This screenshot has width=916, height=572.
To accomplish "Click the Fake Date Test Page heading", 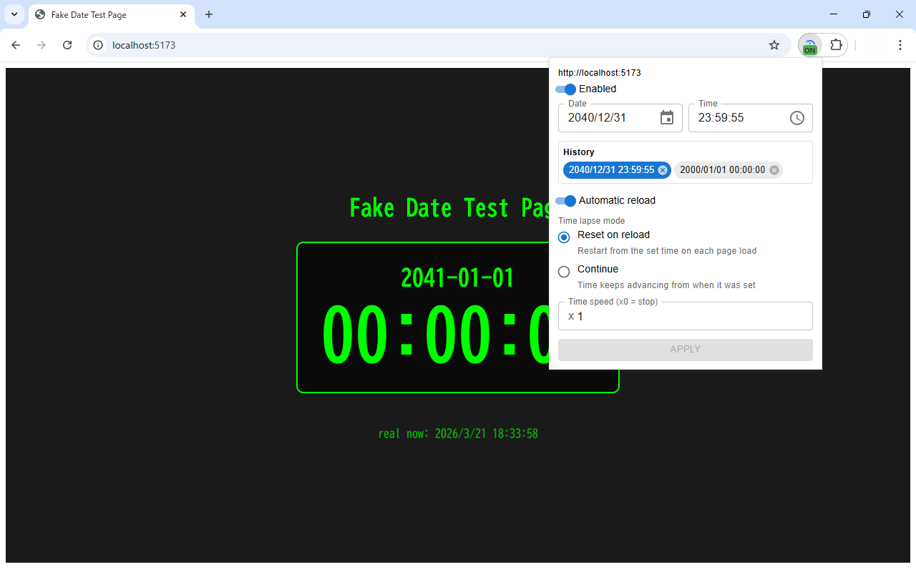I will (449, 208).
